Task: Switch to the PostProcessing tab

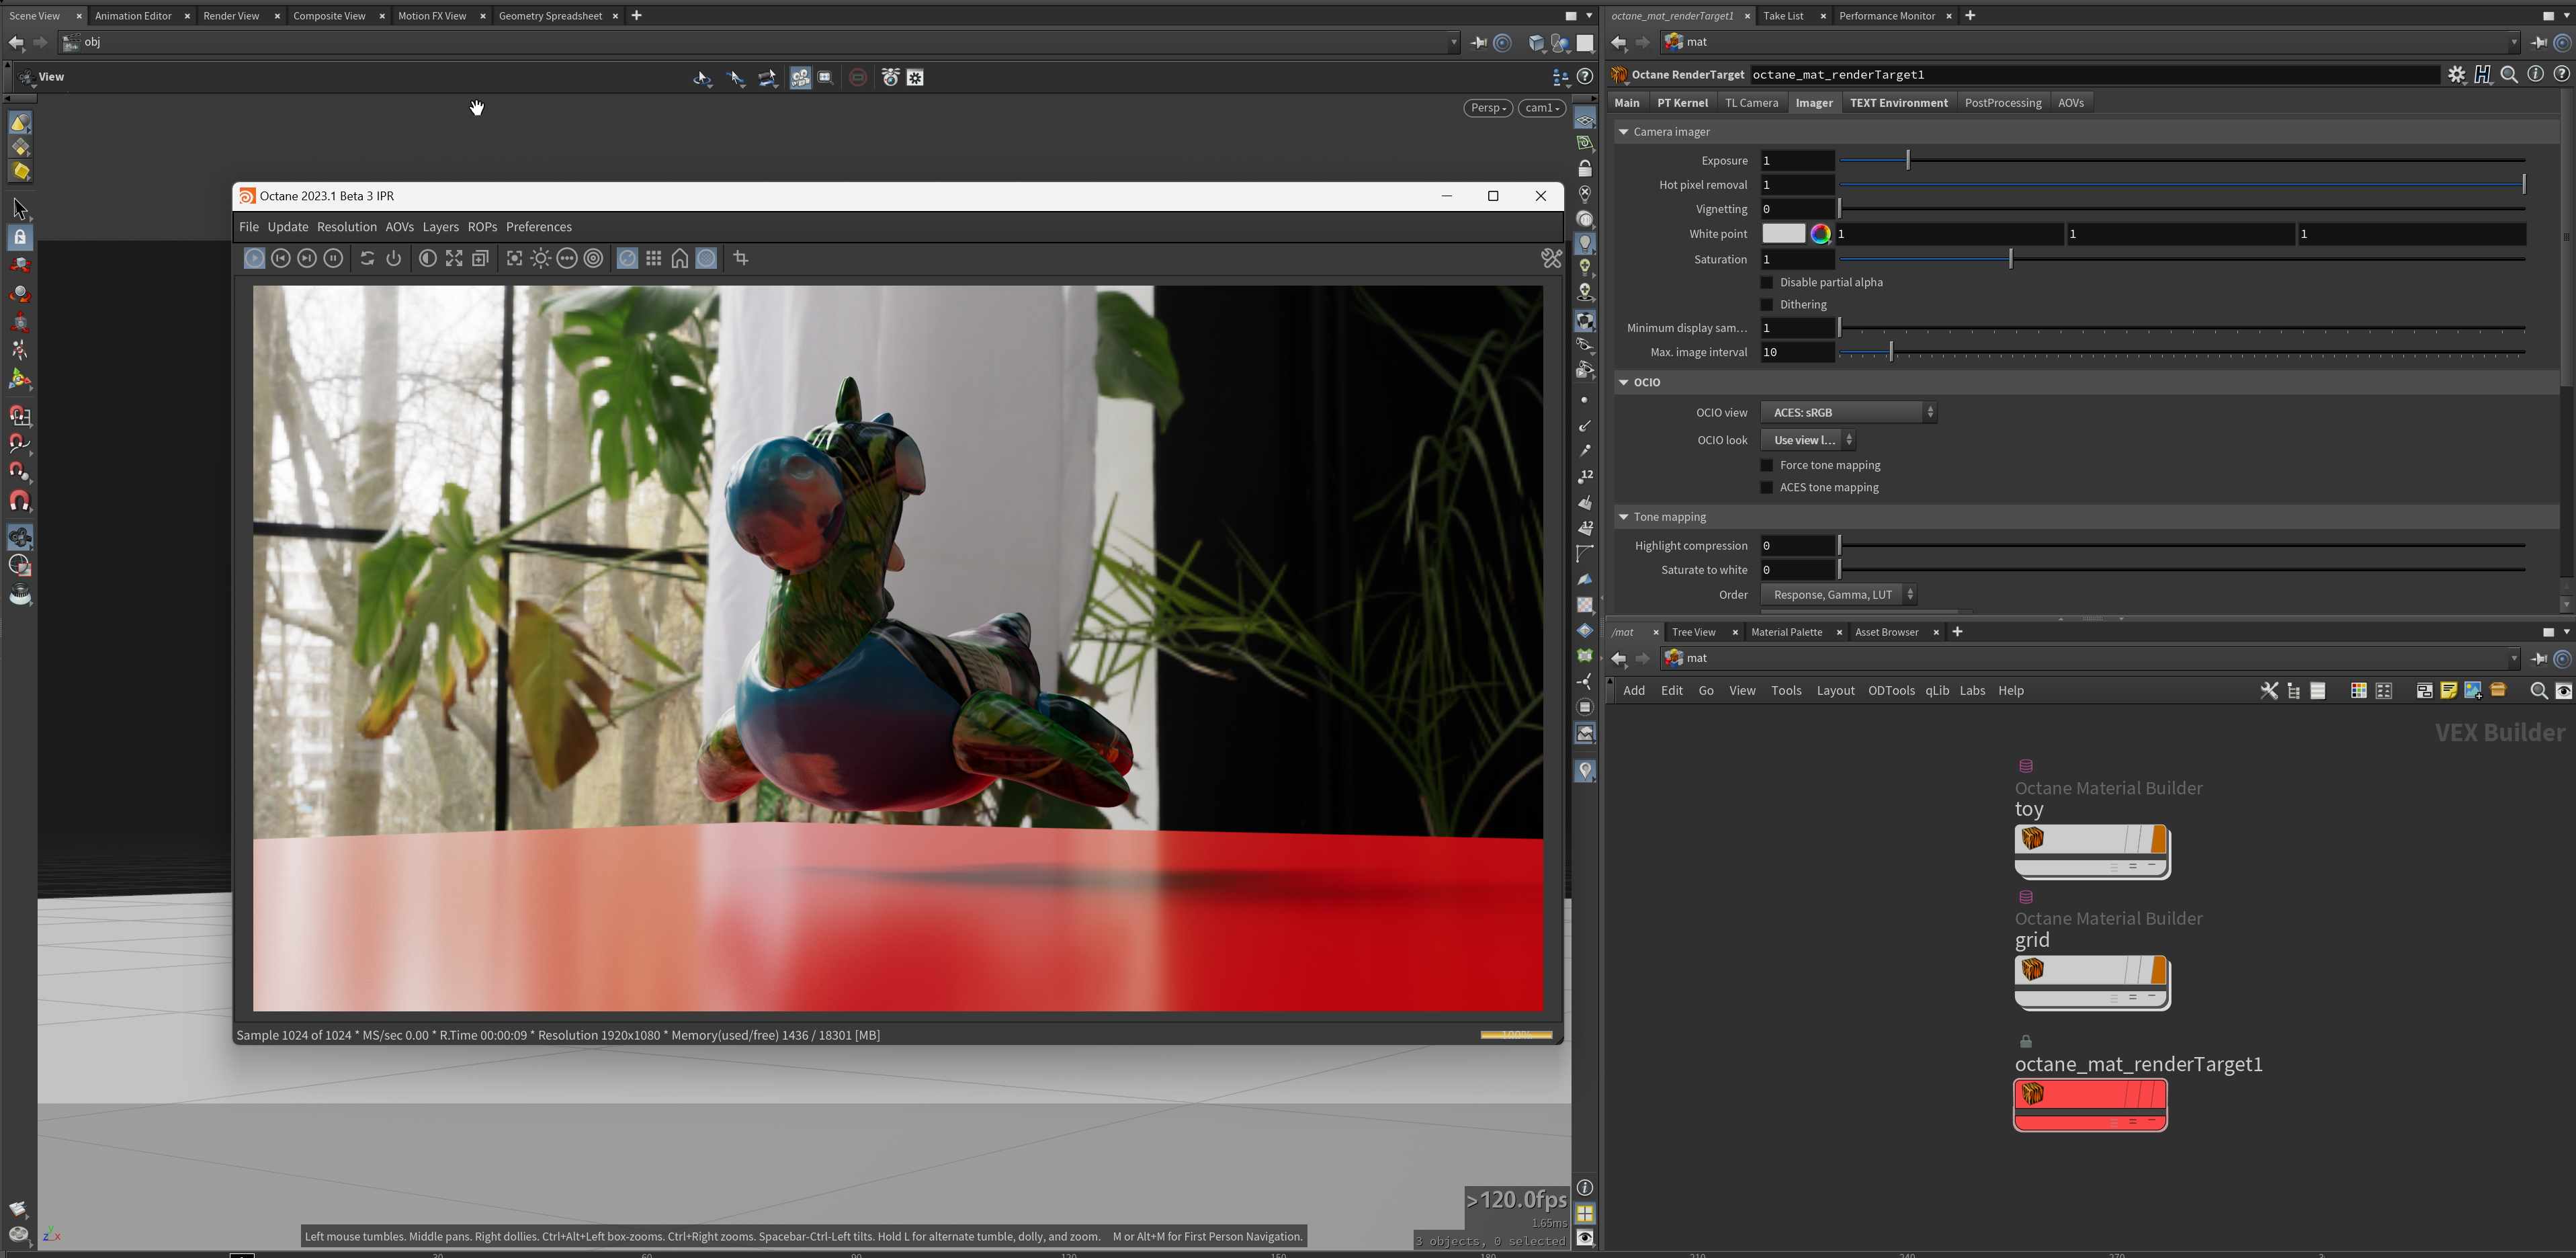Action: 2002,103
